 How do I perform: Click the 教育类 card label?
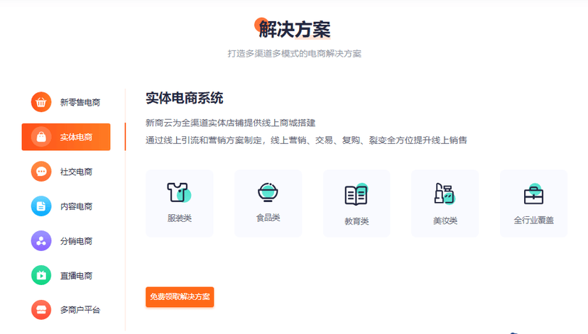[356, 221]
